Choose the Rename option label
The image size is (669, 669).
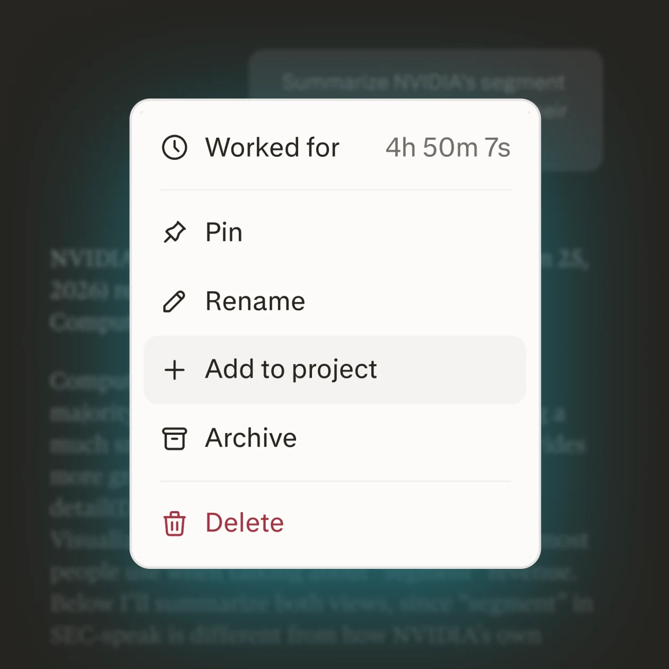(255, 301)
